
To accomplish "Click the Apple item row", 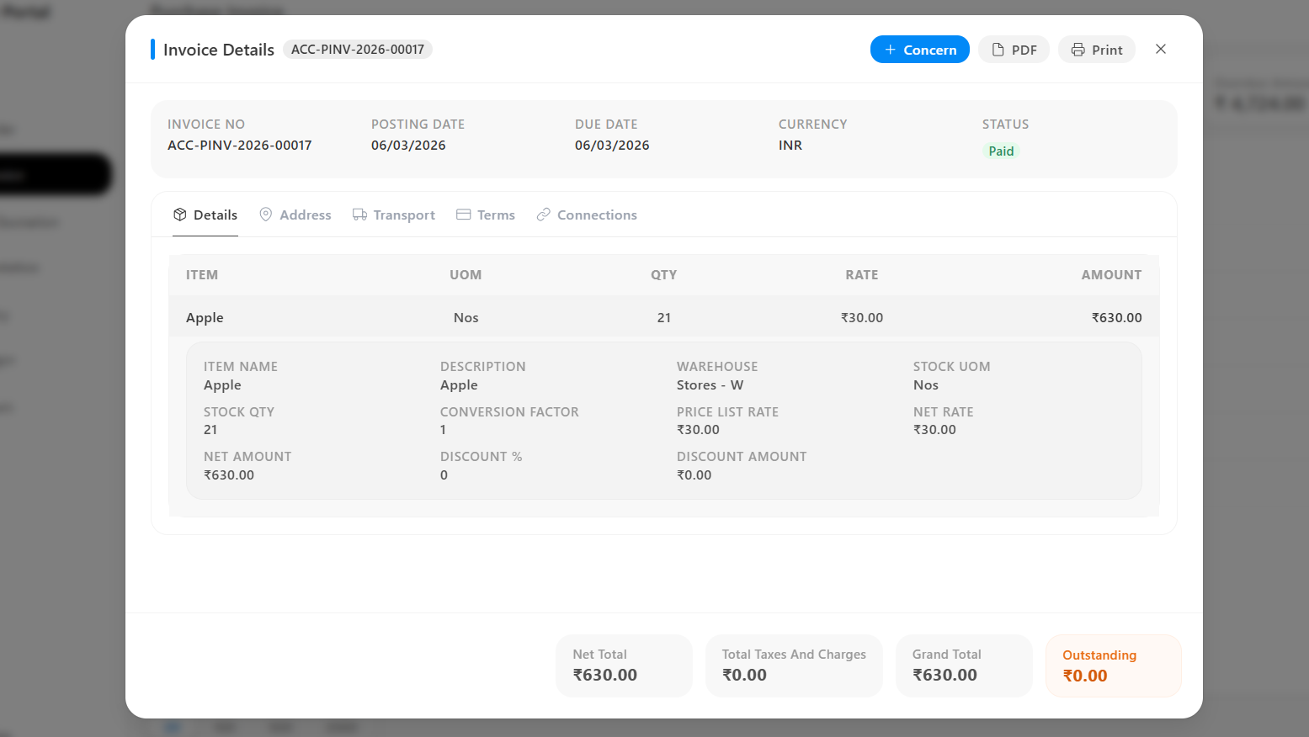I will click(x=664, y=317).
